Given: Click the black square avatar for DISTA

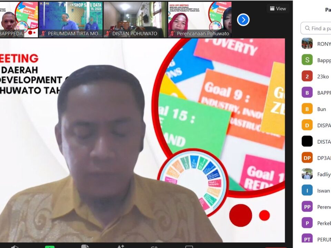Looking at the screenshot, I should 307,141.
